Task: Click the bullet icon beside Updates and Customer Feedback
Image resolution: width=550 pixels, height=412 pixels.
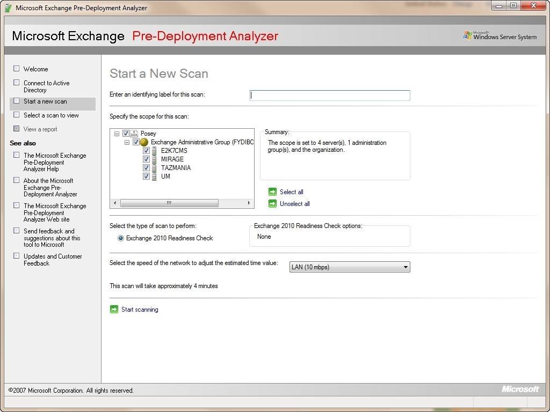Action: 17,256
